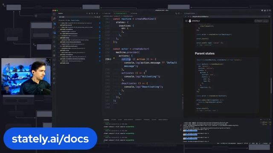Click 'deactivate: () => {' line
The width and height of the screenshot is (273, 153).
[x=135, y=83]
